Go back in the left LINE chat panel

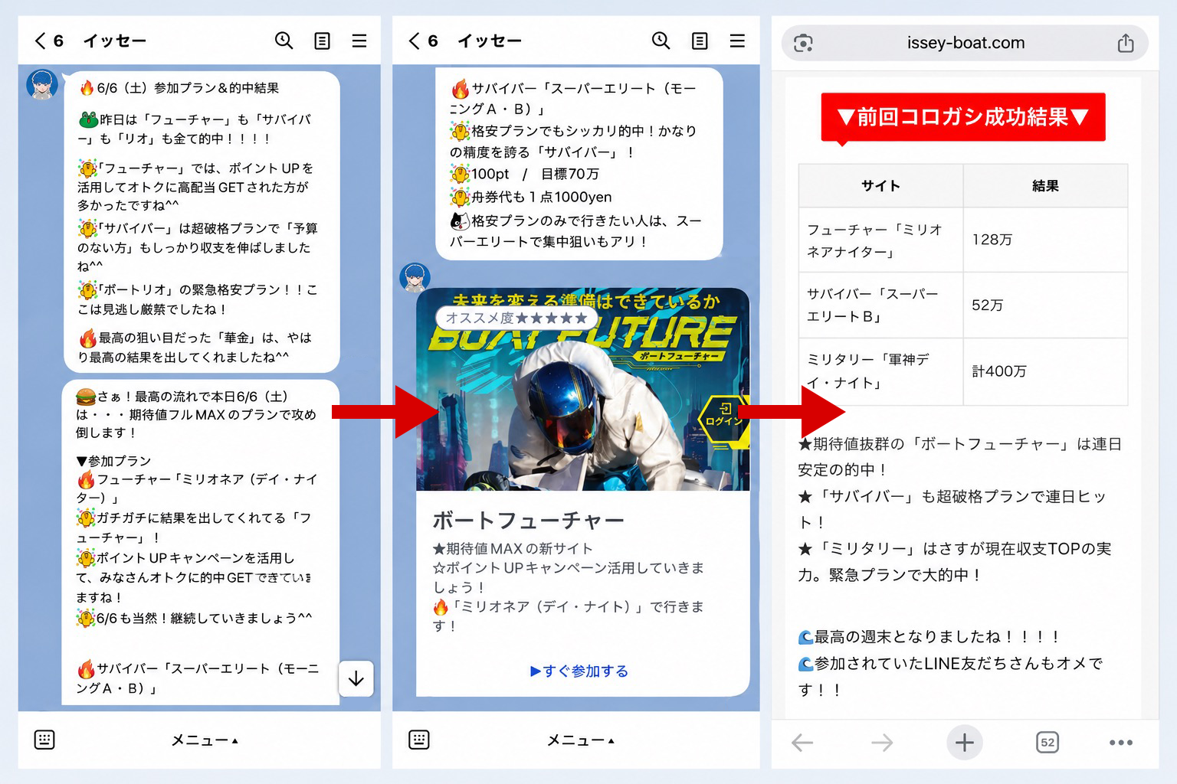coord(41,41)
